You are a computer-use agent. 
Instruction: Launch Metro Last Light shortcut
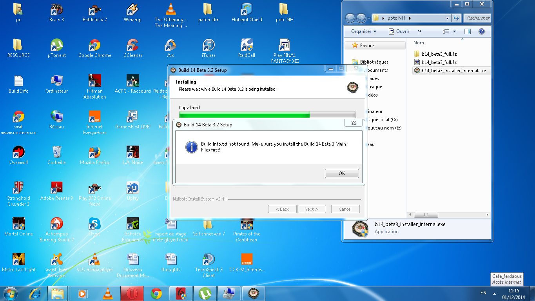[18, 263]
